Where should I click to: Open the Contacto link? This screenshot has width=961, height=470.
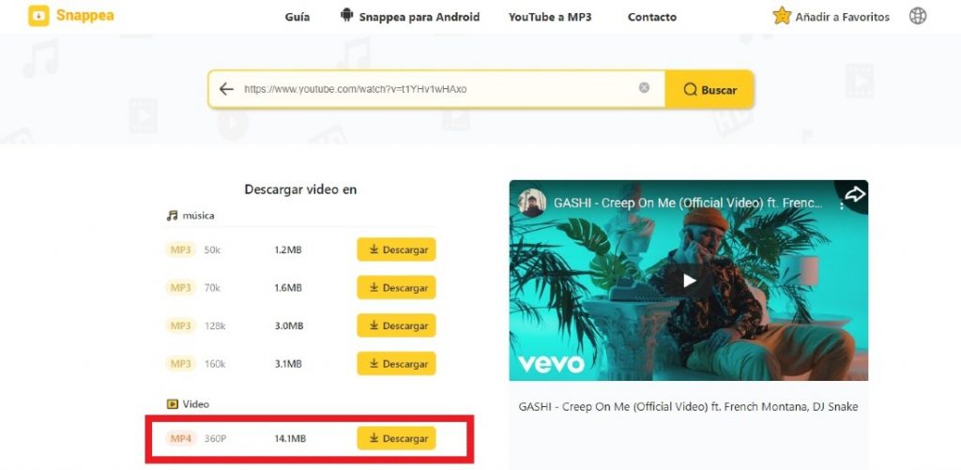point(652,17)
